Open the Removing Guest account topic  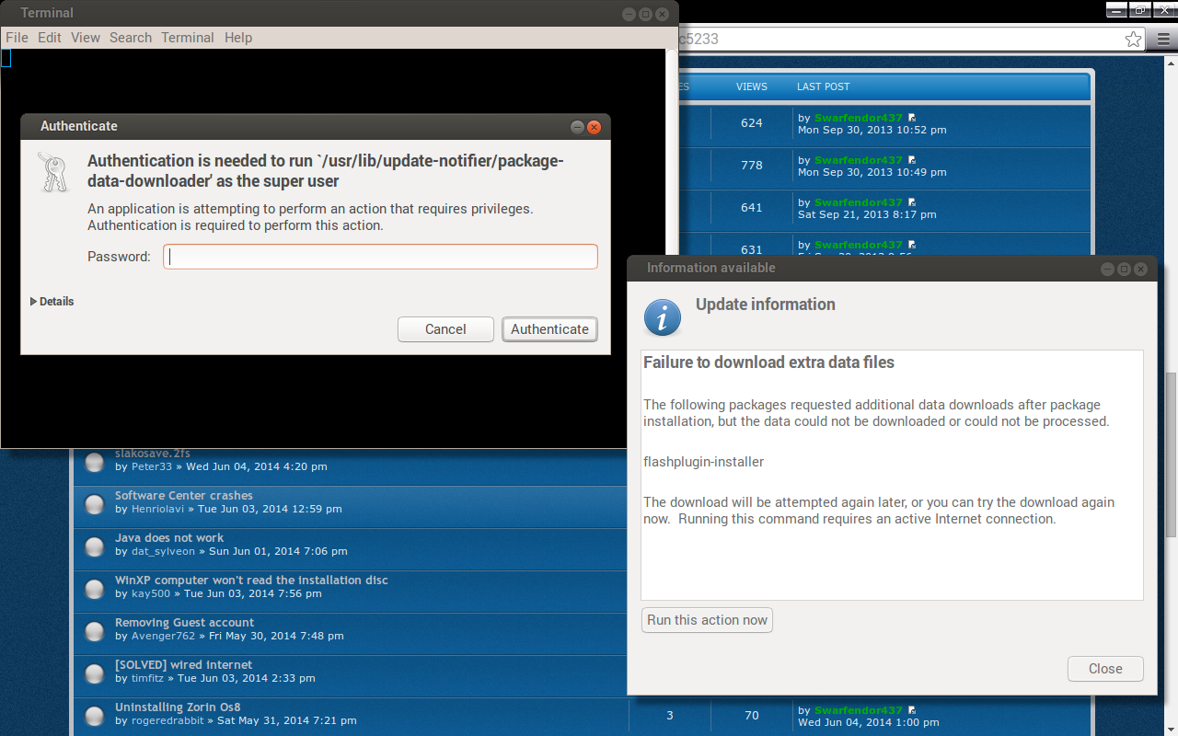[x=184, y=623]
